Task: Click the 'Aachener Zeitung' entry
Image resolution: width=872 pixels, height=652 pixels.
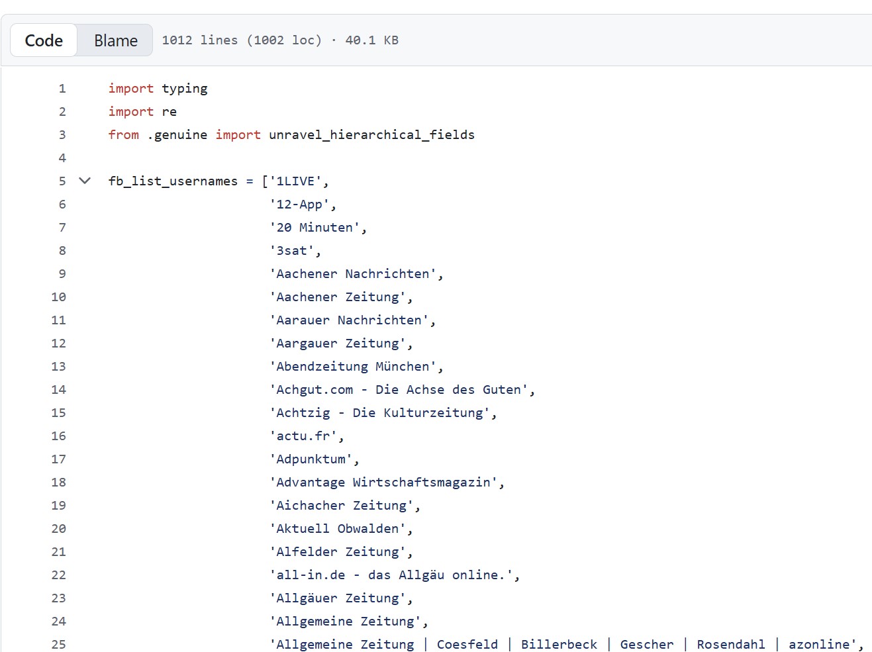Action: tap(338, 297)
